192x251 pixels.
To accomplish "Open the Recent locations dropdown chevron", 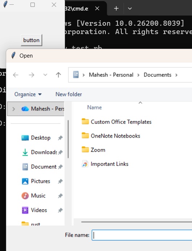I will coord(45,75).
